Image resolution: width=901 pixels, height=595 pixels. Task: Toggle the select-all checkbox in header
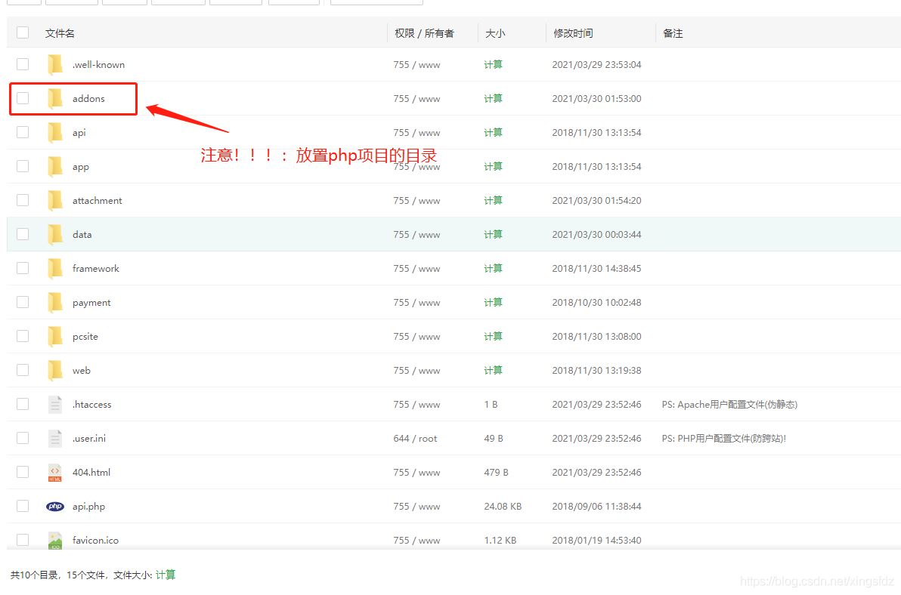pos(23,32)
